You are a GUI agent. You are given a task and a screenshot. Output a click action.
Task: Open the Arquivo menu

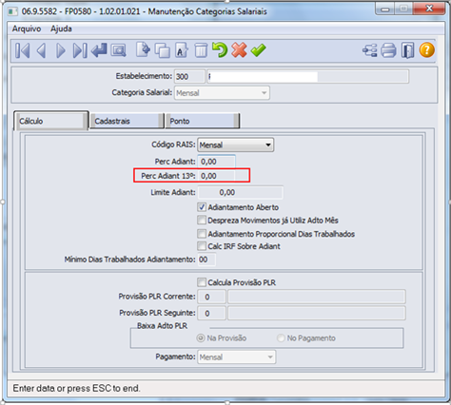pos(27,29)
